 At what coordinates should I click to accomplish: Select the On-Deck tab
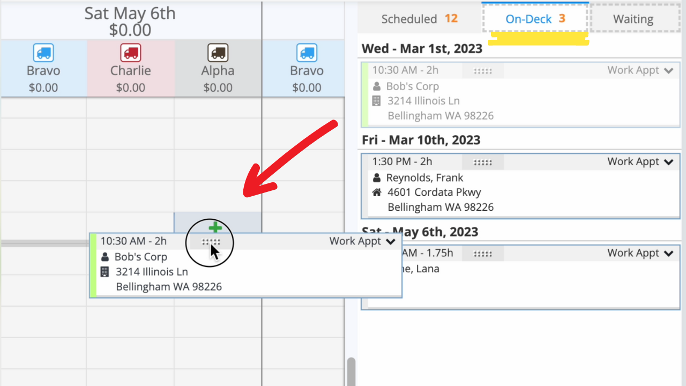[x=535, y=19]
